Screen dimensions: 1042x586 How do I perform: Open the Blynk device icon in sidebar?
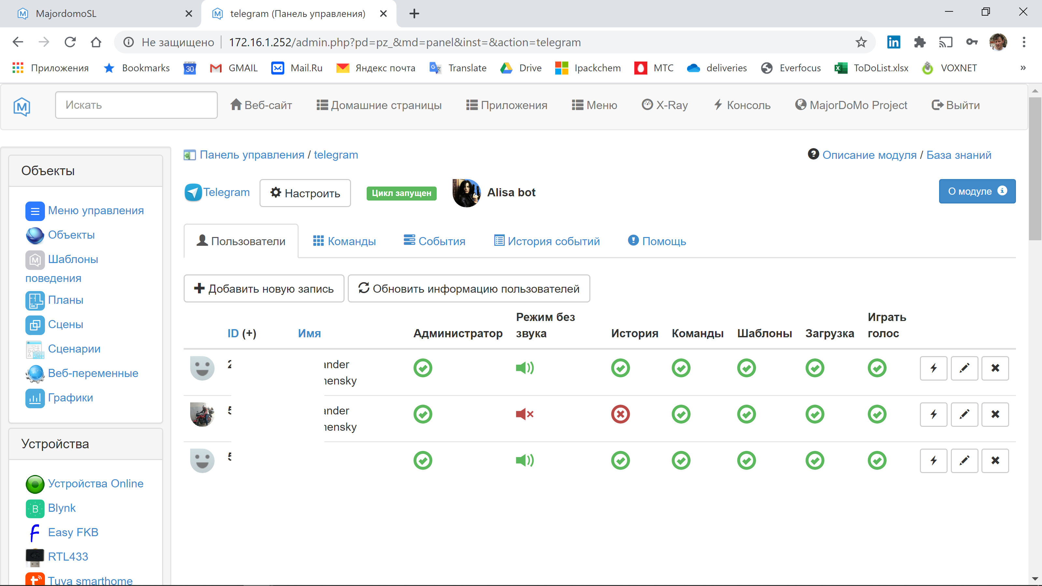35,508
